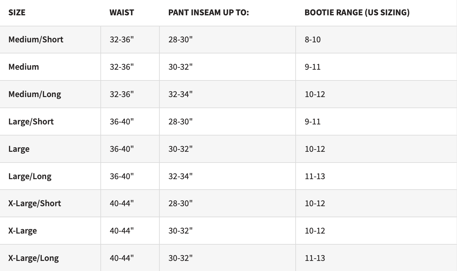Click the 32-36" waist for Medium/Short
This screenshot has width=457, height=271.
pyautogui.click(x=122, y=39)
